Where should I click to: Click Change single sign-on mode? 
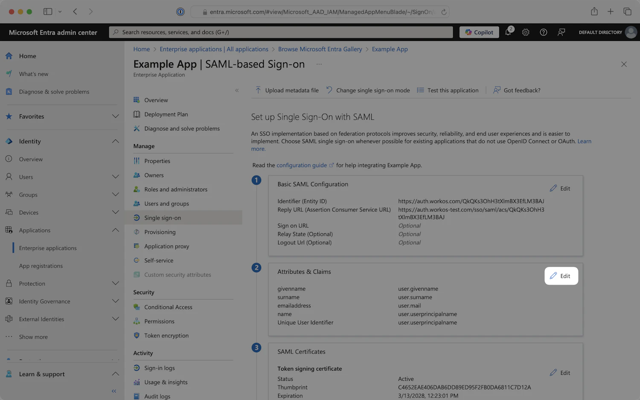coord(368,90)
